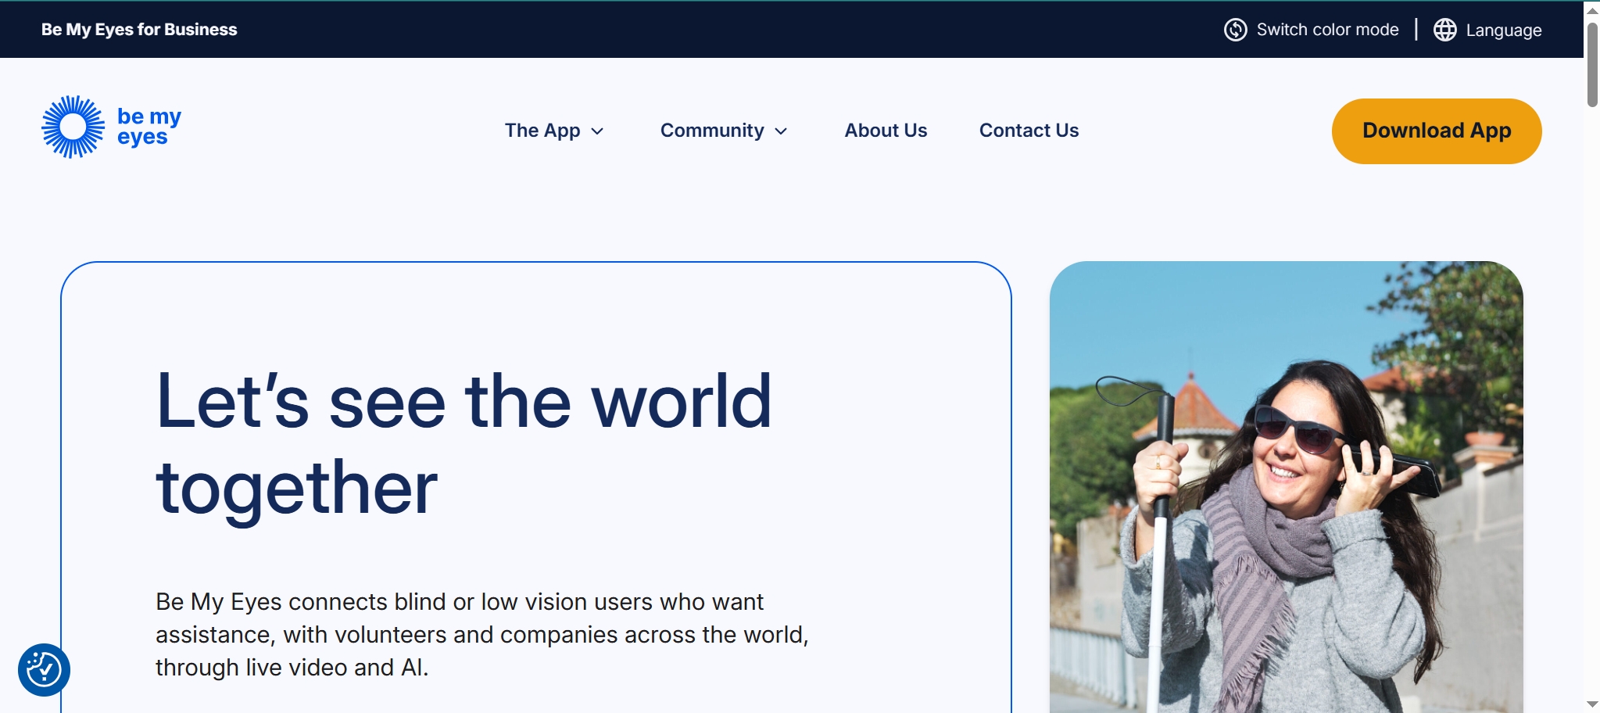Go to the About Us page
The width and height of the screenshot is (1600, 713).
[886, 131]
